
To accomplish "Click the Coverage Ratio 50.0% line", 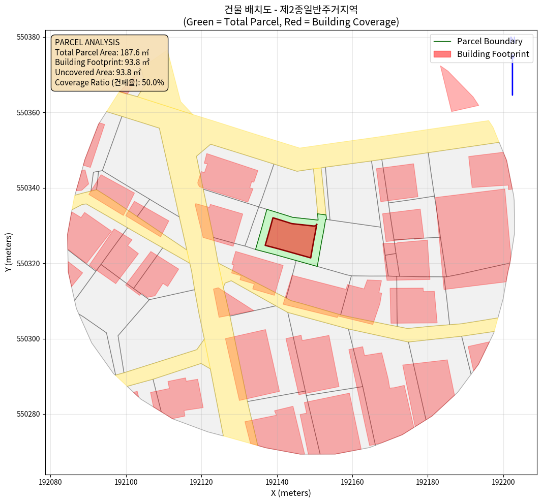I will coord(109,82).
